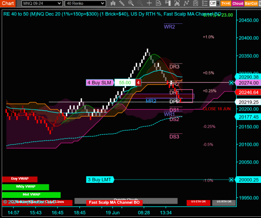Image resolution: width=261 pixels, height=218 pixels.
Task: Click the Wkly VWAP green label
Action: pyautogui.click(x=25, y=187)
